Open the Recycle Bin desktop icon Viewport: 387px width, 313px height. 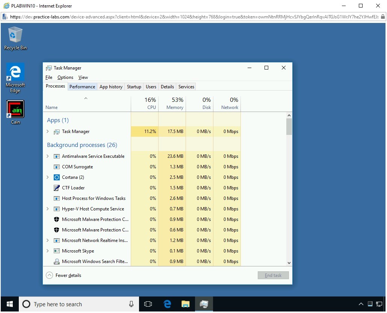pyautogui.click(x=15, y=38)
